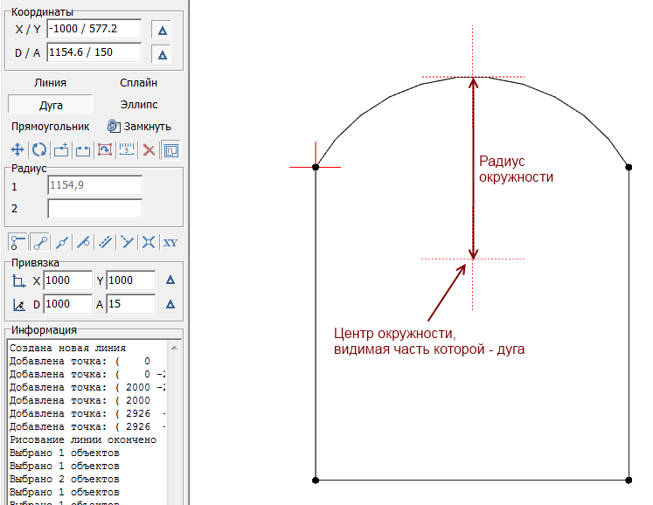
Task: Click the red-cornered rotate frame icon
Action: point(105,150)
